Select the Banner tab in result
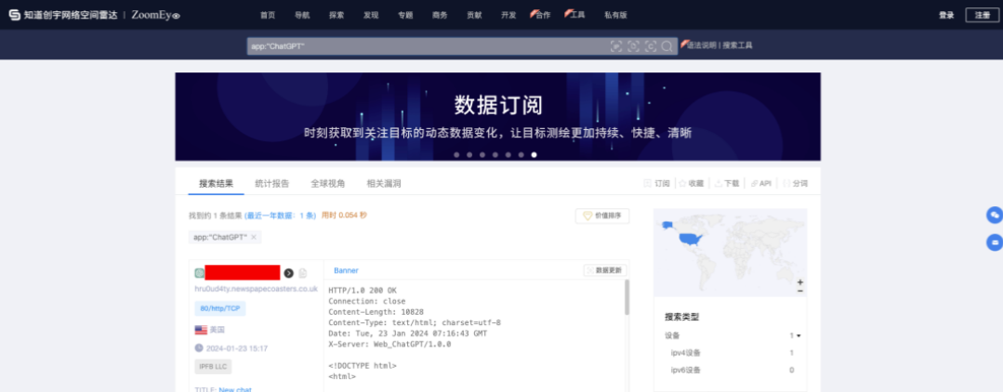The image size is (1003, 392). pyautogui.click(x=346, y=270)
